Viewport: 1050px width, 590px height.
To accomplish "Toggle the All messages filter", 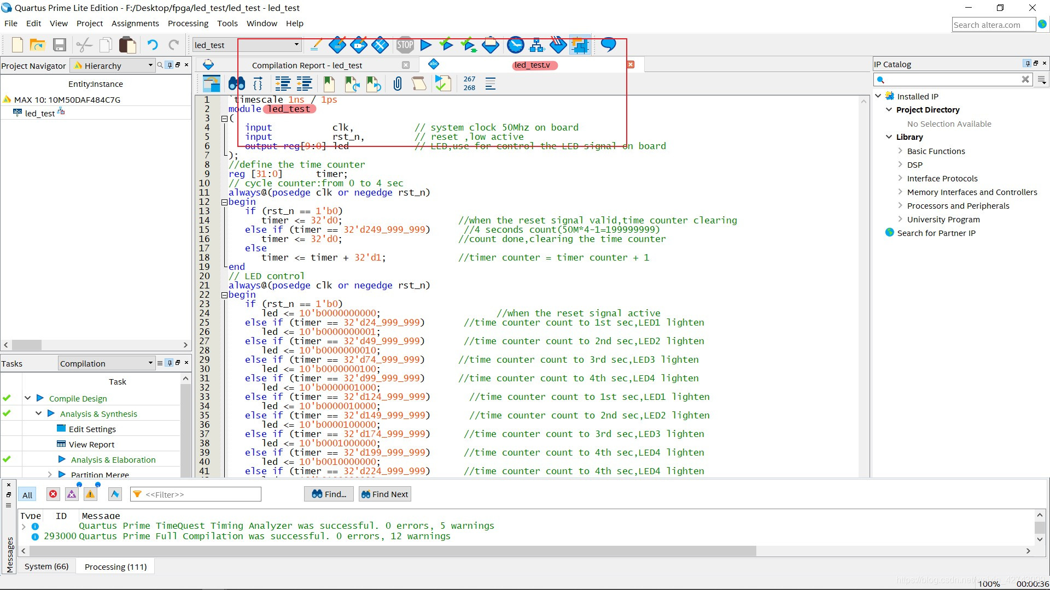I will coord(27,495).
